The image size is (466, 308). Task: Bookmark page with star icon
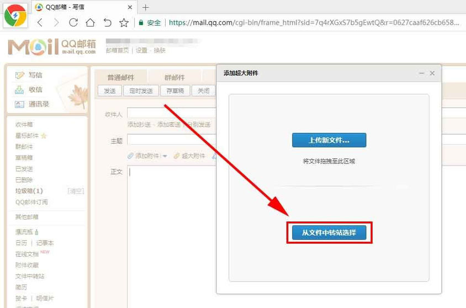pyautogui.click(x=124, y=23)
